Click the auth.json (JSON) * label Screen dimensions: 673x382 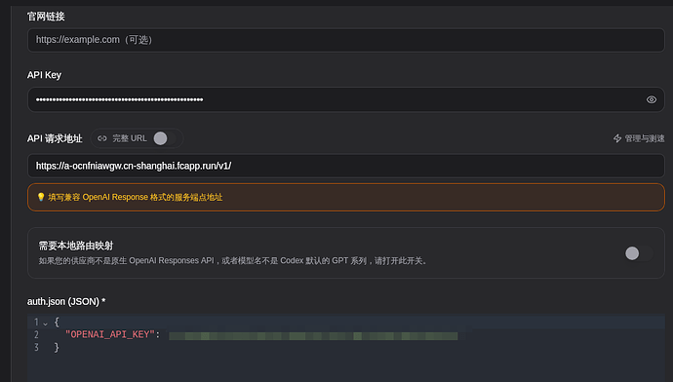tap(66, 301)
